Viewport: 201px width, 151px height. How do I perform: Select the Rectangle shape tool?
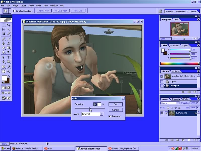[x=9, y=62]
